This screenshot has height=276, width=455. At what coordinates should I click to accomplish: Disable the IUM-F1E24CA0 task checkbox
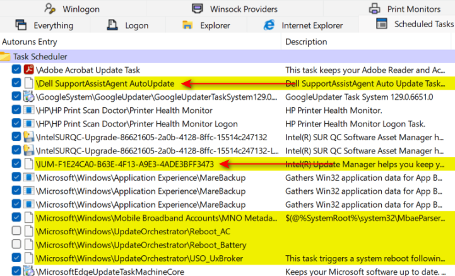tap(16, 164)
